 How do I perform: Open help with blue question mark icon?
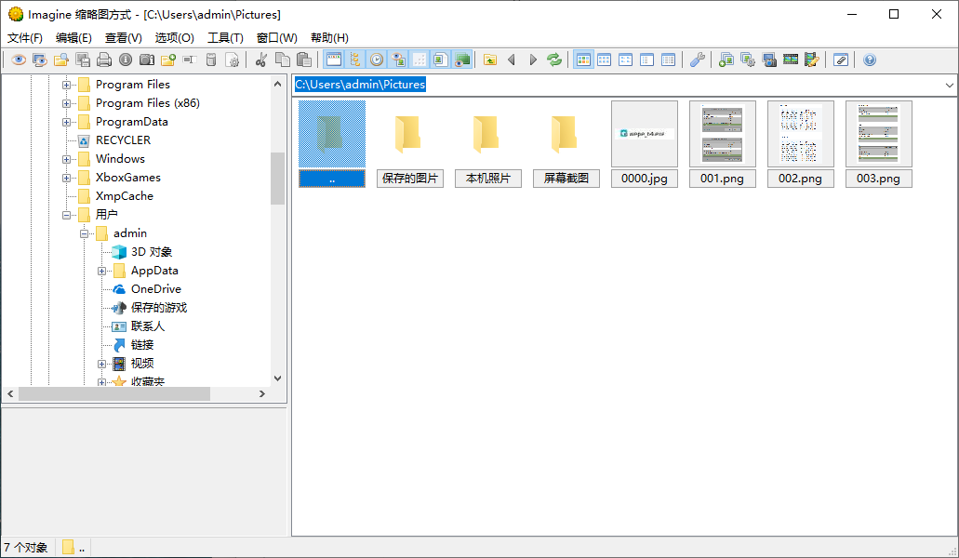(870, 60)
